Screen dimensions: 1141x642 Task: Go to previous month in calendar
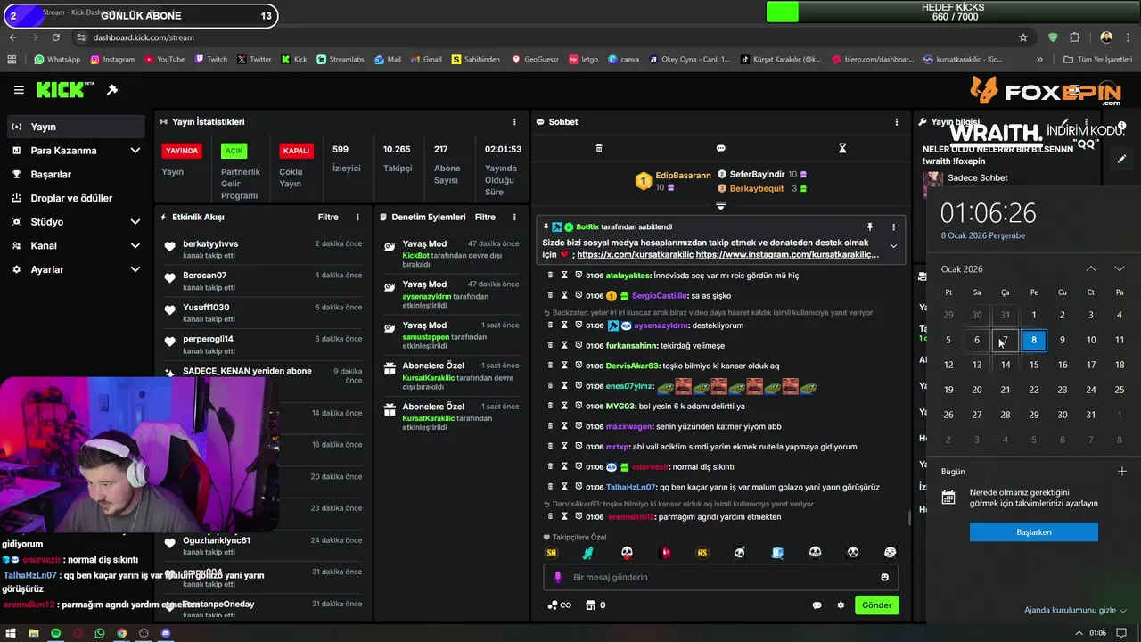tap(1090, 269)
